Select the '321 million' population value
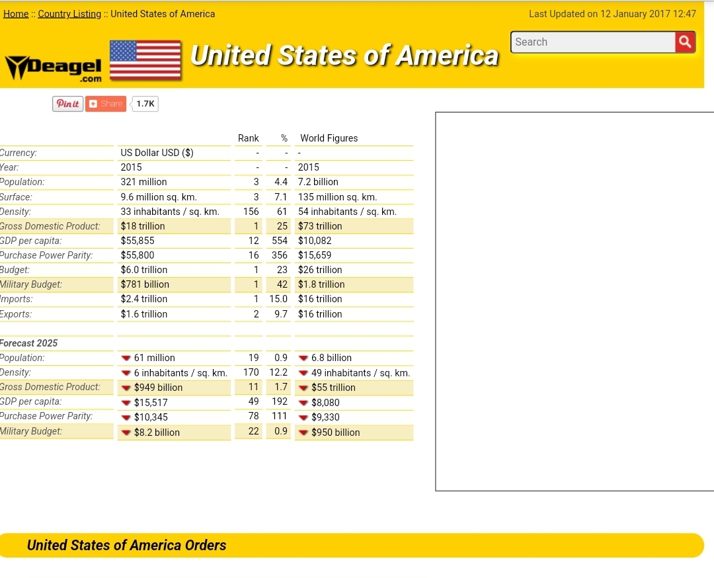The height and width of the screenshot is (578, 714). 143,182
